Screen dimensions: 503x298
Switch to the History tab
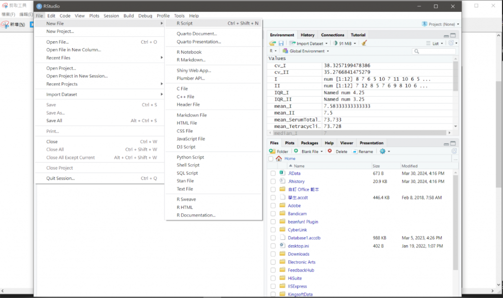[307, 35]
